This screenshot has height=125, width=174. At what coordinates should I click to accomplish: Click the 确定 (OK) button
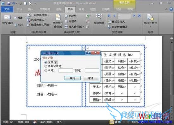[72, 78]
